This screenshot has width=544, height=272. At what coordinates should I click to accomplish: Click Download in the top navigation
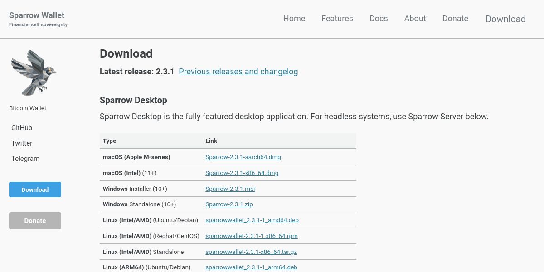pyautogui.click(x=505, y=19)
